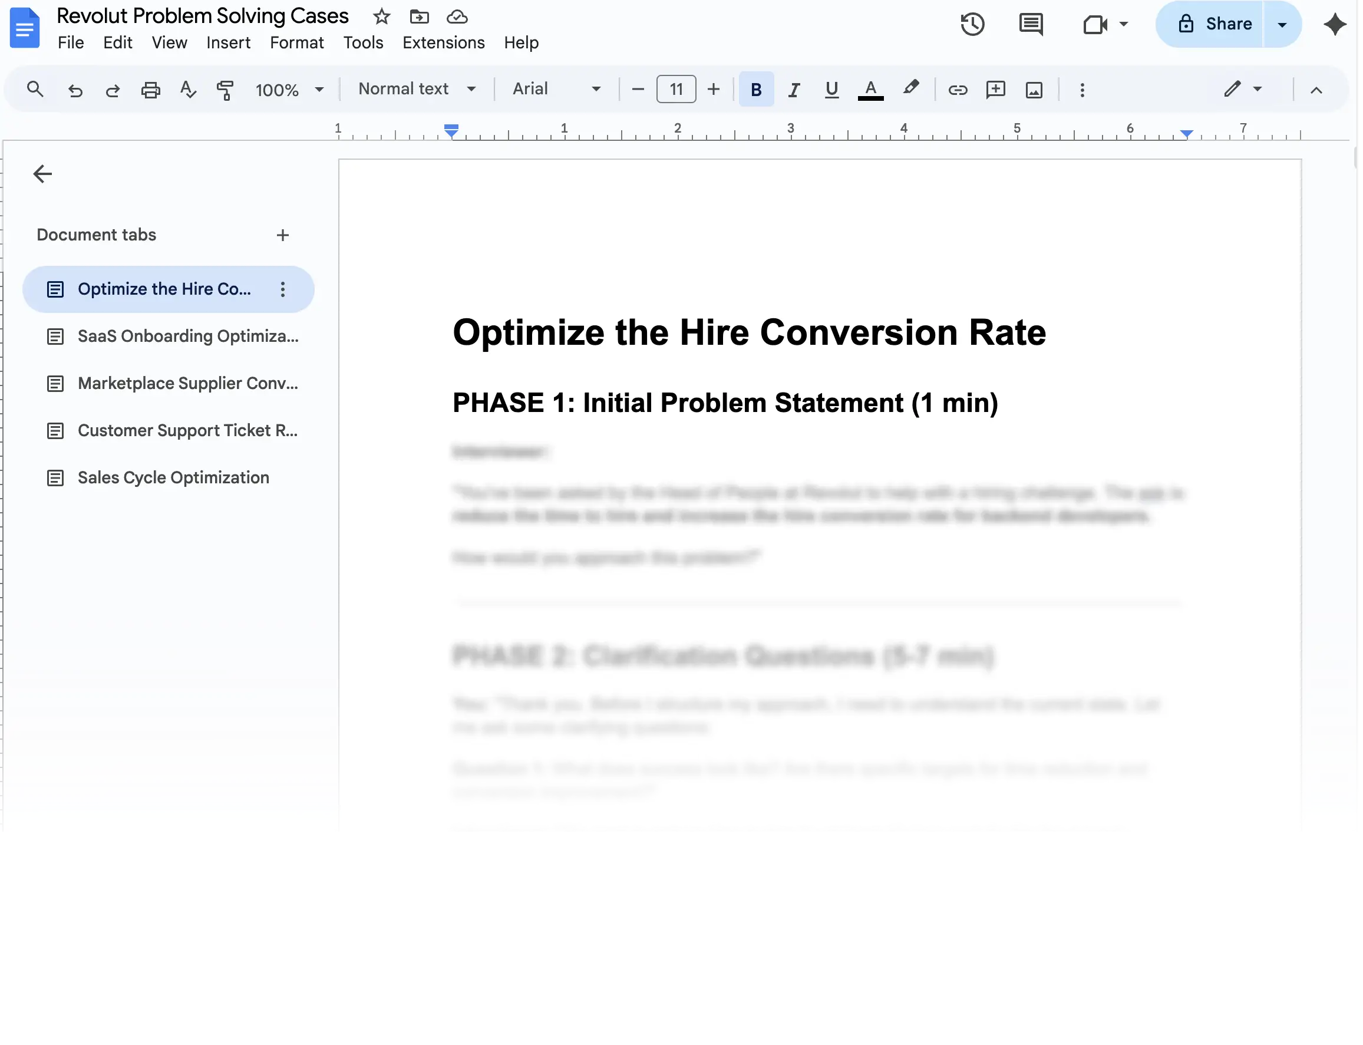Toggle italic formatting

[x=794, y=90]
